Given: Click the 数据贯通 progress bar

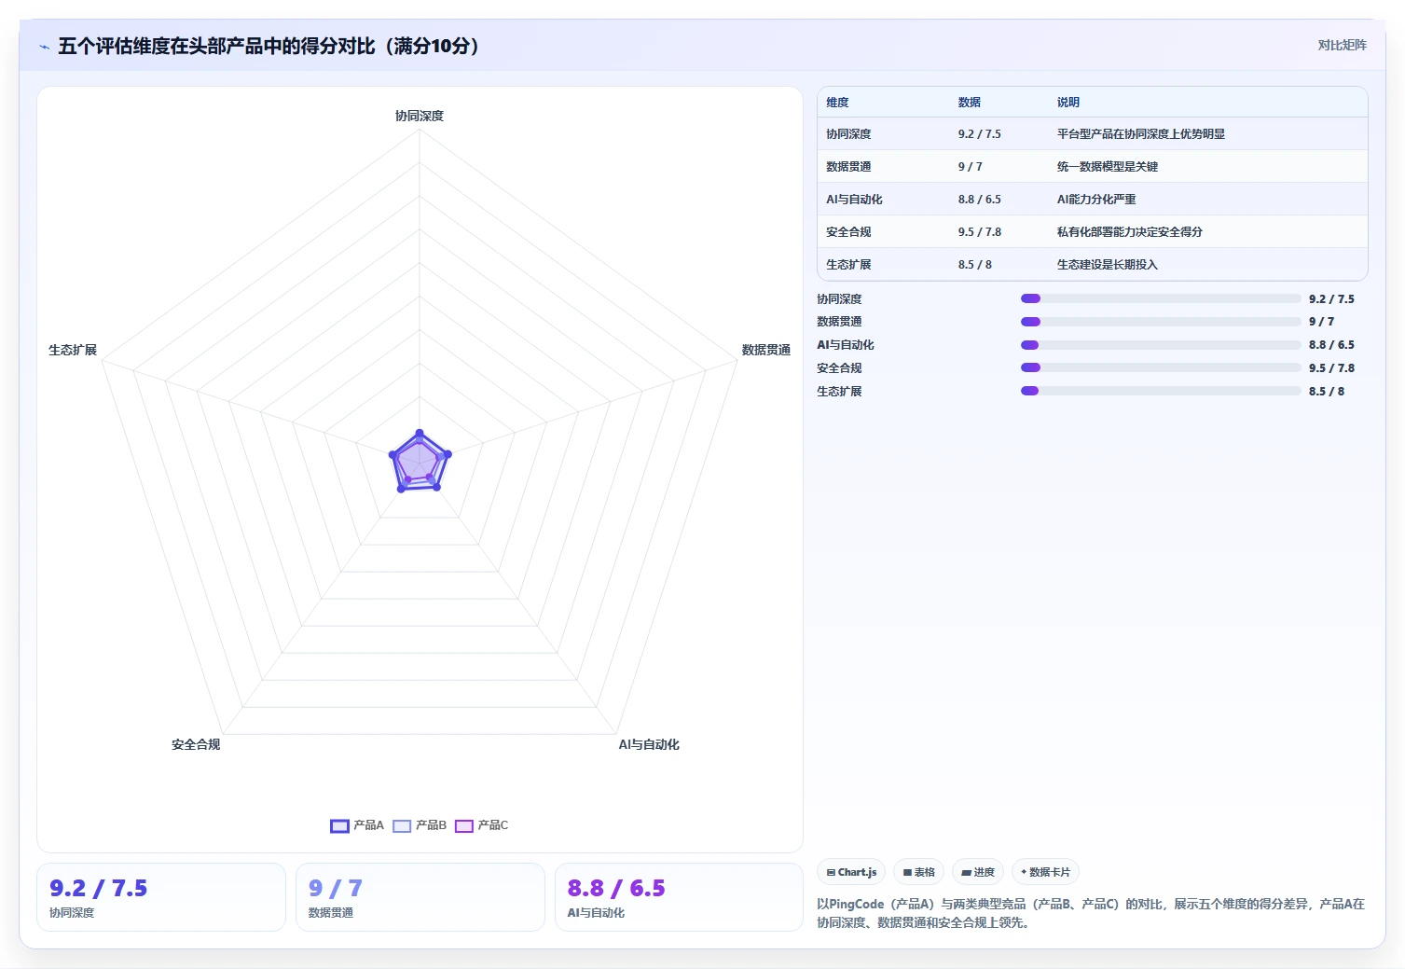Looking at the screenshot, I should click(x=1161, y=322).
